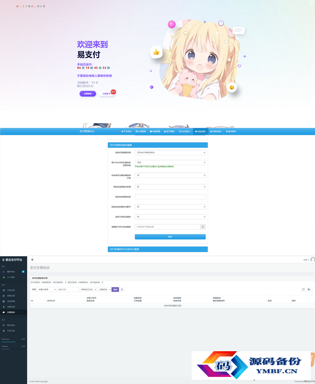
Task: Click the 聚合支付平台 sidebar logo
Action: pos(12,260)
